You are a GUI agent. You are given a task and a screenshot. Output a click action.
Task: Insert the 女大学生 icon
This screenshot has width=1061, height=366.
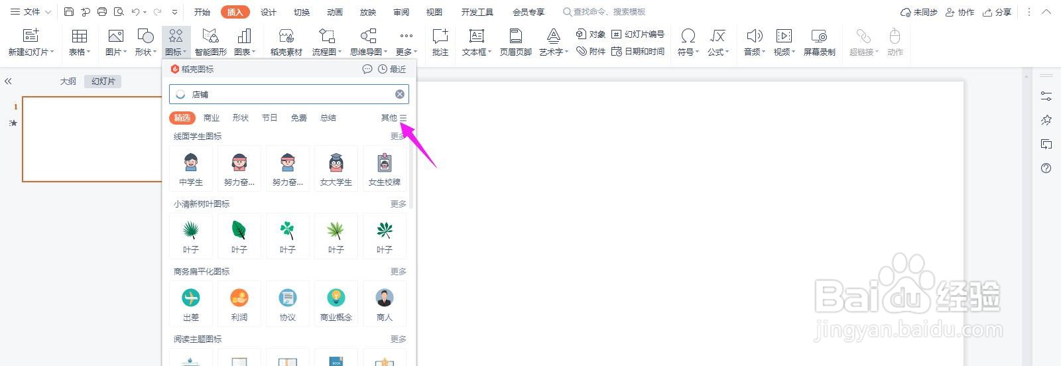[x=336, y=168]
